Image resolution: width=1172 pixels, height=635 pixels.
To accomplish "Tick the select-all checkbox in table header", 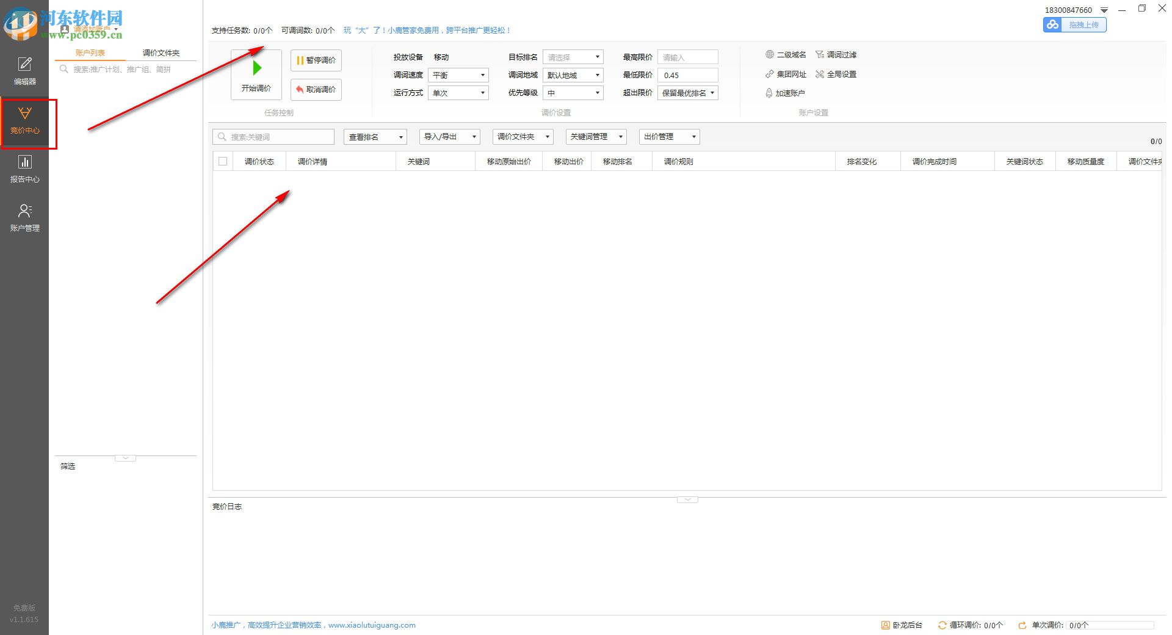I will tap(223, 161).
